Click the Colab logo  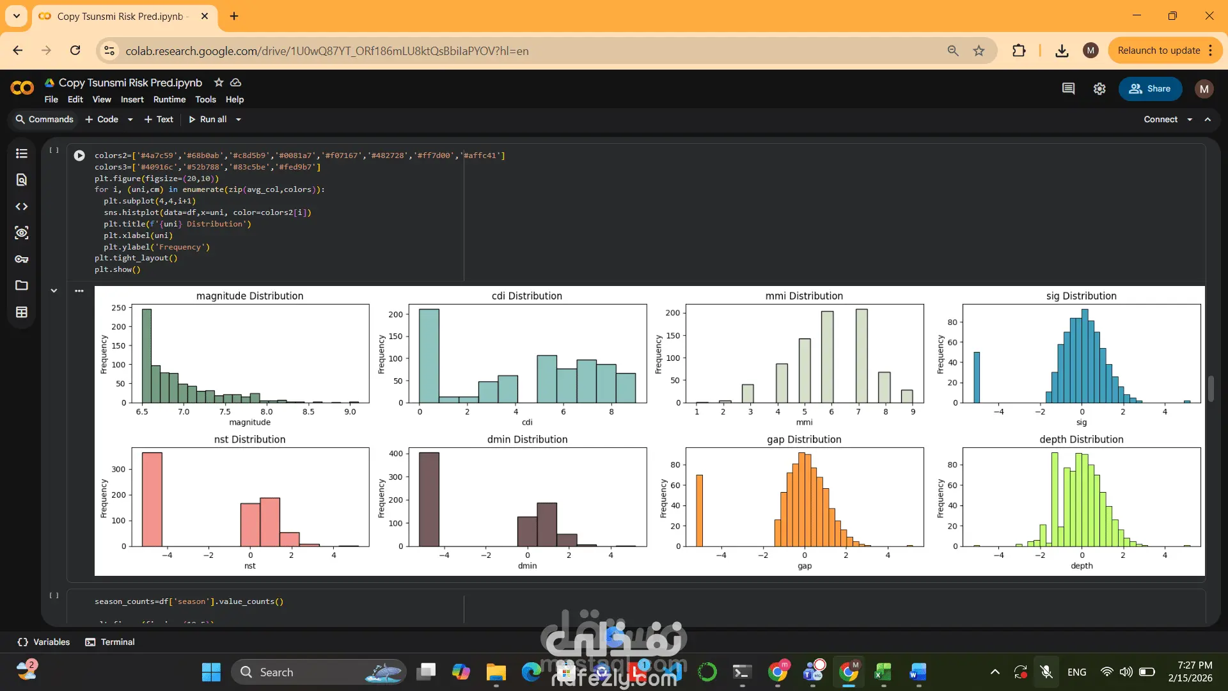point(22,88)
